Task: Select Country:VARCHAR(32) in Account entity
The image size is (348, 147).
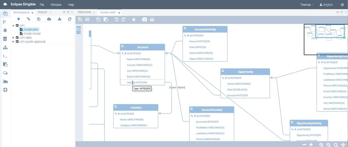Action: tap(139, 65)
